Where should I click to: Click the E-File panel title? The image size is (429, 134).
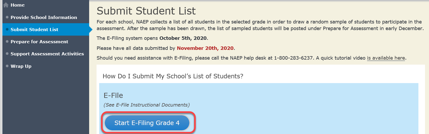(x=113, y=95)
